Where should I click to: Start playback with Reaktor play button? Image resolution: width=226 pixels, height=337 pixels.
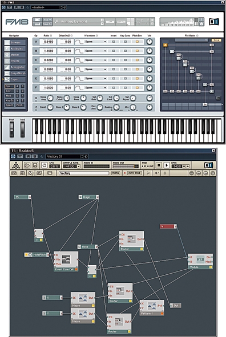point(166,165)
